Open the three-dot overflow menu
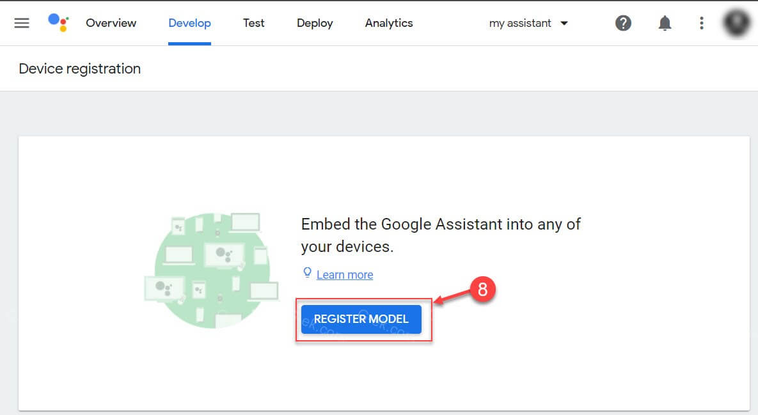Image resolution: width=758 pixels, height=415 pixels. (701, 23)
